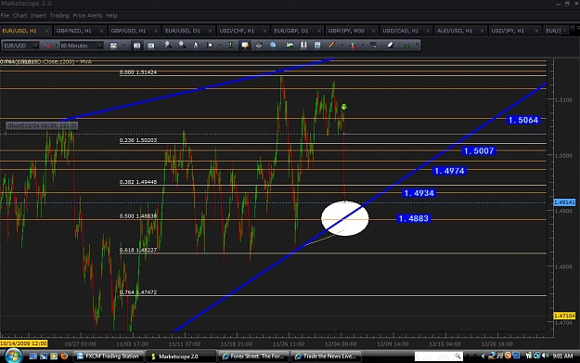
Task: Click the green tree structure toolbar icon
Action: [406, 45]
